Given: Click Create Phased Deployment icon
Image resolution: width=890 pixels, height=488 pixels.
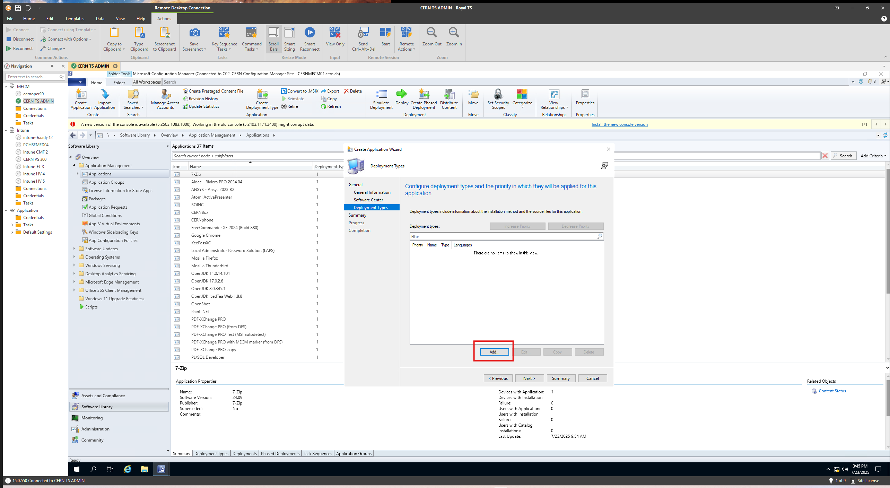Looking at the screenshot, I should [x=424, y=99].
